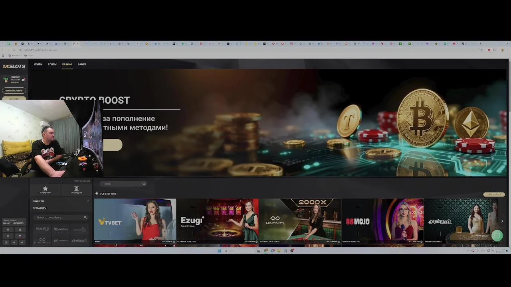
Task: Filter by Evolution provider logo
Action: [61, 229]
